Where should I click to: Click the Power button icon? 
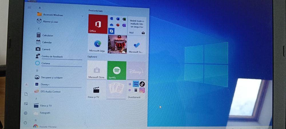[x=25, y=123]
